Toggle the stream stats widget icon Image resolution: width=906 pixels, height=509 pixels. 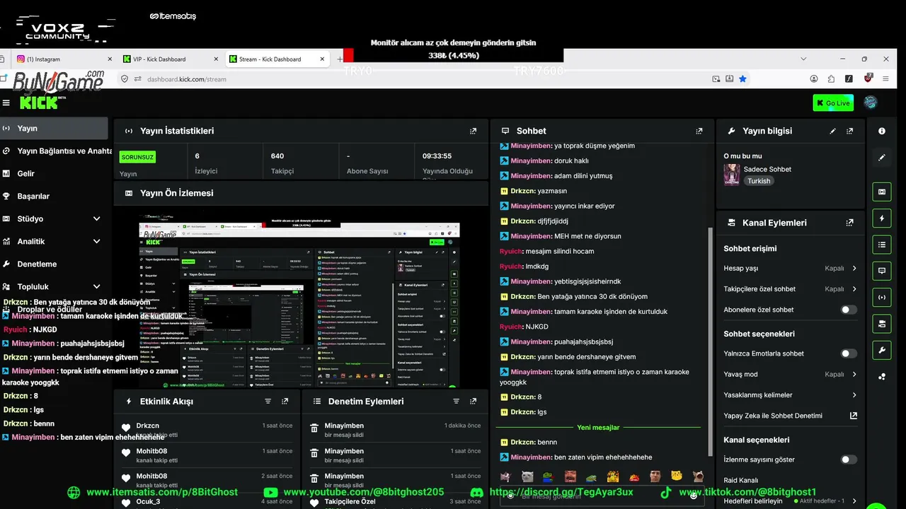pos(882,298)
